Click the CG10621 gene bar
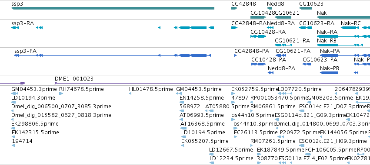 click(x=283, y=17)
